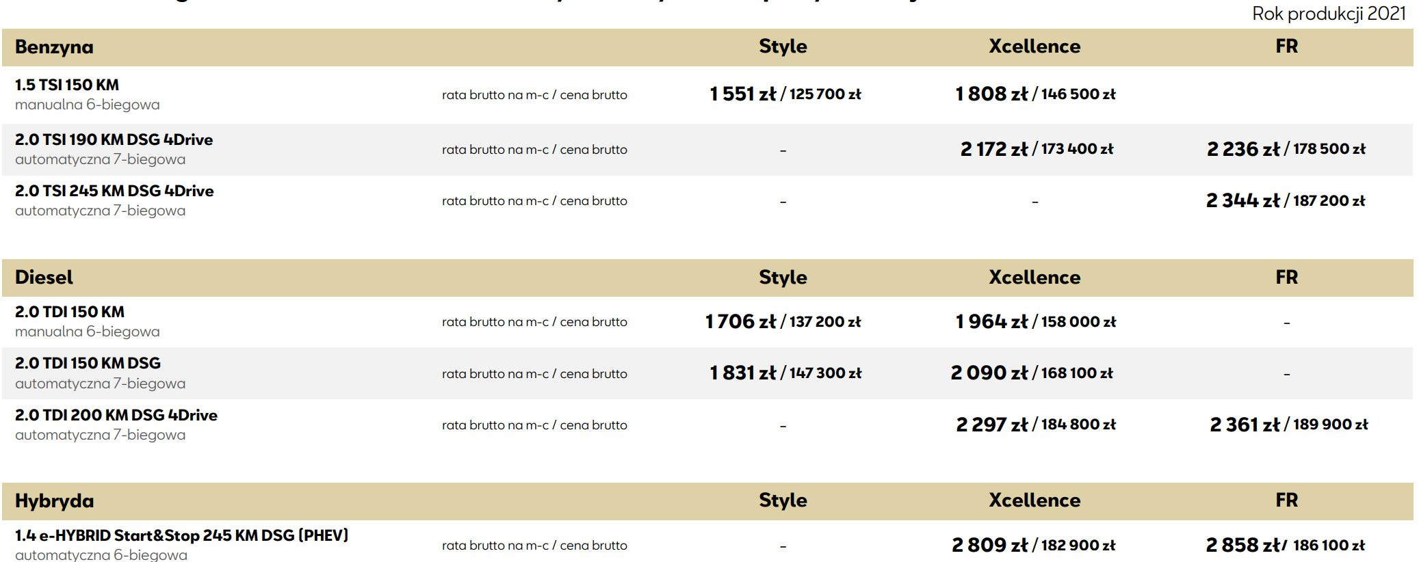Click the Diesel section heading
This screenshot has height=562, width=1419.
click(44, 278)
